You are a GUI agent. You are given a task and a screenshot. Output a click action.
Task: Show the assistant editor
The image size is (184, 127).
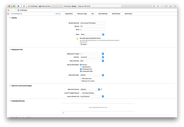(x=158, y=6)
